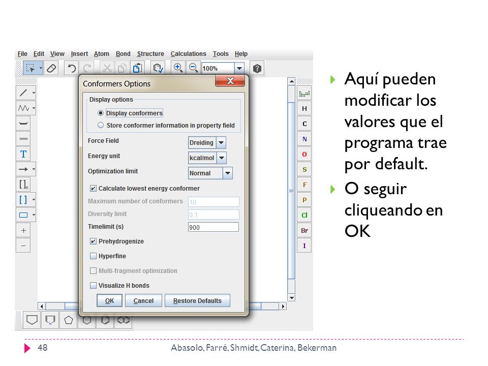Open the Help question-mark icon
488x366 pixels.
pyautogui.click(x=257, y=68)
